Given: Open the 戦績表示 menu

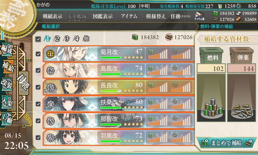Looking at the screenshot, I should (x=53, y=16).
